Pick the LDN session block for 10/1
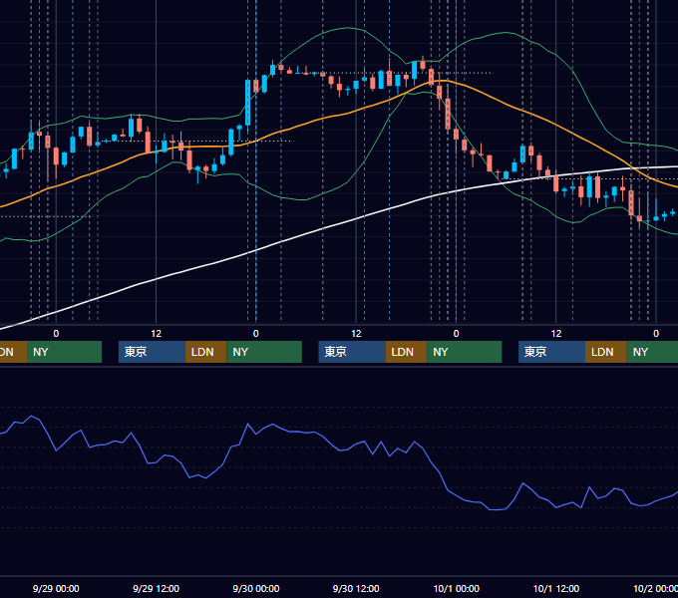The height and width of the screenshot is (598, 678). coord(606,352)
